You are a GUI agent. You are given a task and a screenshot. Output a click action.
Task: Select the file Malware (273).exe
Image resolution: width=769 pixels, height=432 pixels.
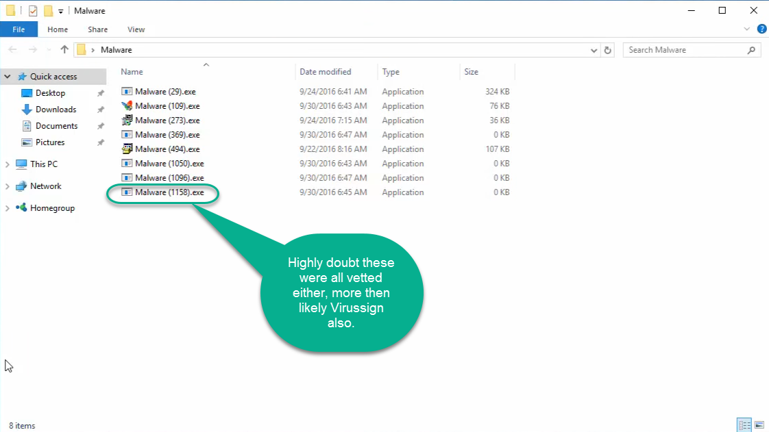pos(167,120)
